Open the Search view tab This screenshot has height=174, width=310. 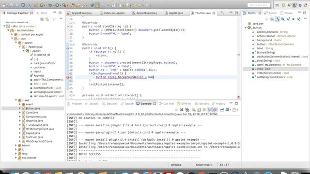pos(127,103)
